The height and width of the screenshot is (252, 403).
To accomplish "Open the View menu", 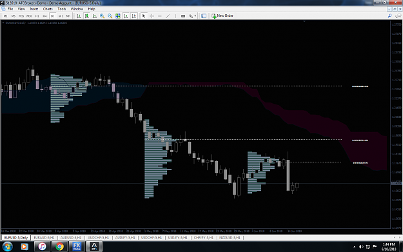I will tap(21, 9).
